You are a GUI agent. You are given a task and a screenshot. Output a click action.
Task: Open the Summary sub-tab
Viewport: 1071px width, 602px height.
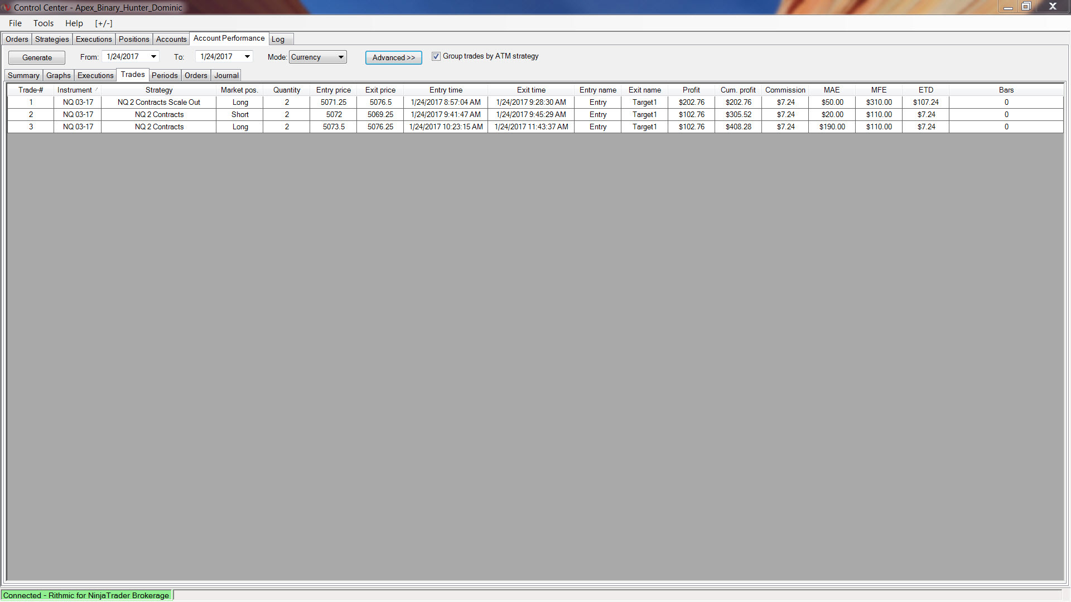23,75
